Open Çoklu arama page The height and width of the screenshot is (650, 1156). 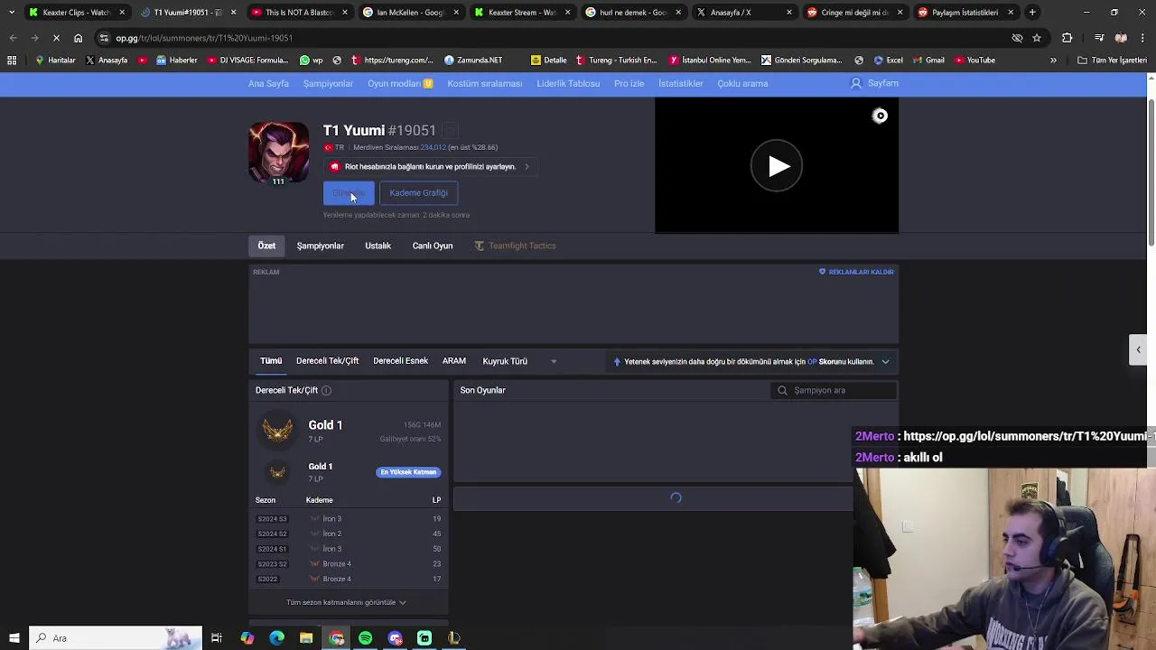click(742, 83)
